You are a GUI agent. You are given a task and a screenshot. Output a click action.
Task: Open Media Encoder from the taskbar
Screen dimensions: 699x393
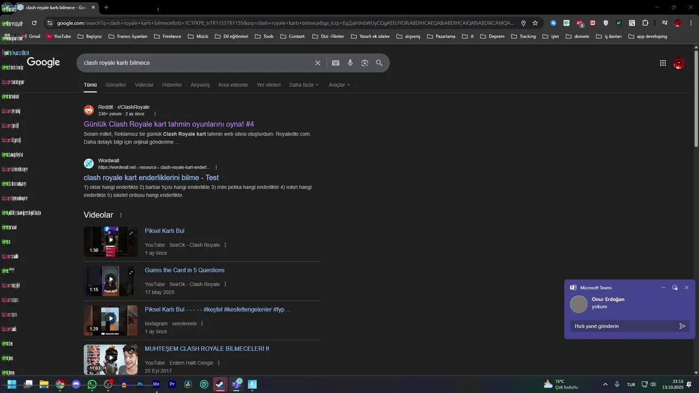pyautogui.click(x=156, y=384)
